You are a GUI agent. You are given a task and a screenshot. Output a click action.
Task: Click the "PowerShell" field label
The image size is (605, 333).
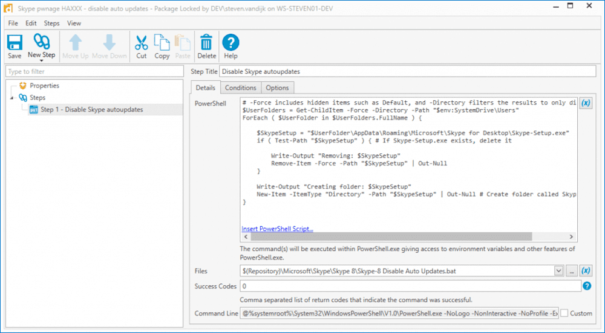click(211, 103)
